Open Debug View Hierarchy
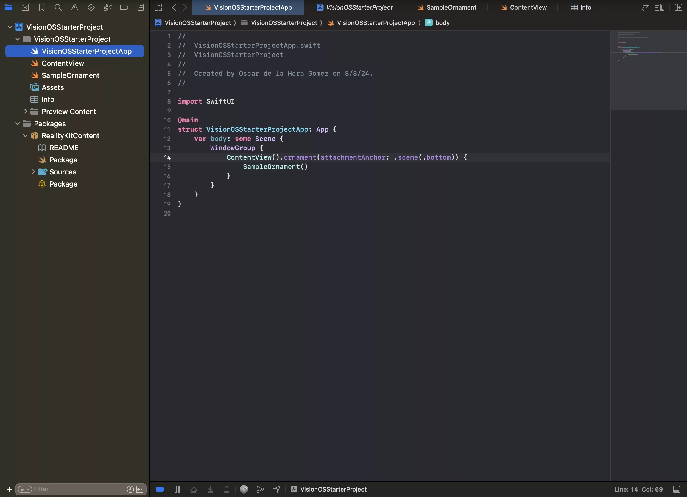The image size is (687, 497). click(244, 489)
